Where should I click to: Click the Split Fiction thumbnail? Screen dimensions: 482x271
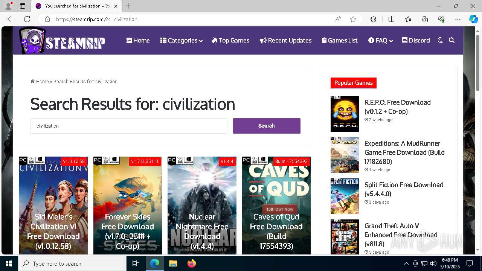[345, 196]
